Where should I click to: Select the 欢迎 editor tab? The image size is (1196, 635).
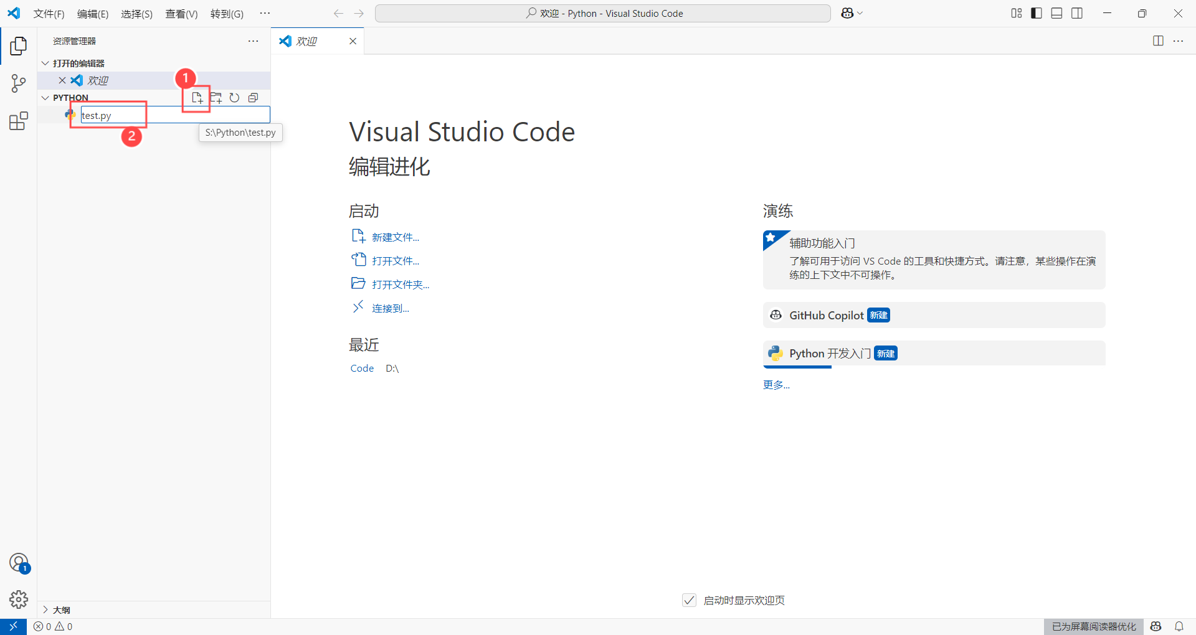click(x=307, y=40)
